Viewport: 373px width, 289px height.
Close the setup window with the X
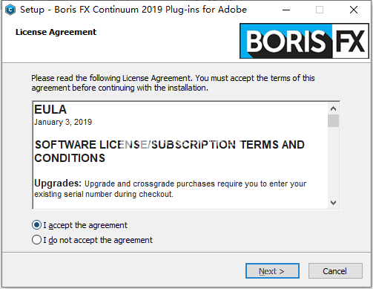click(354, 10)
